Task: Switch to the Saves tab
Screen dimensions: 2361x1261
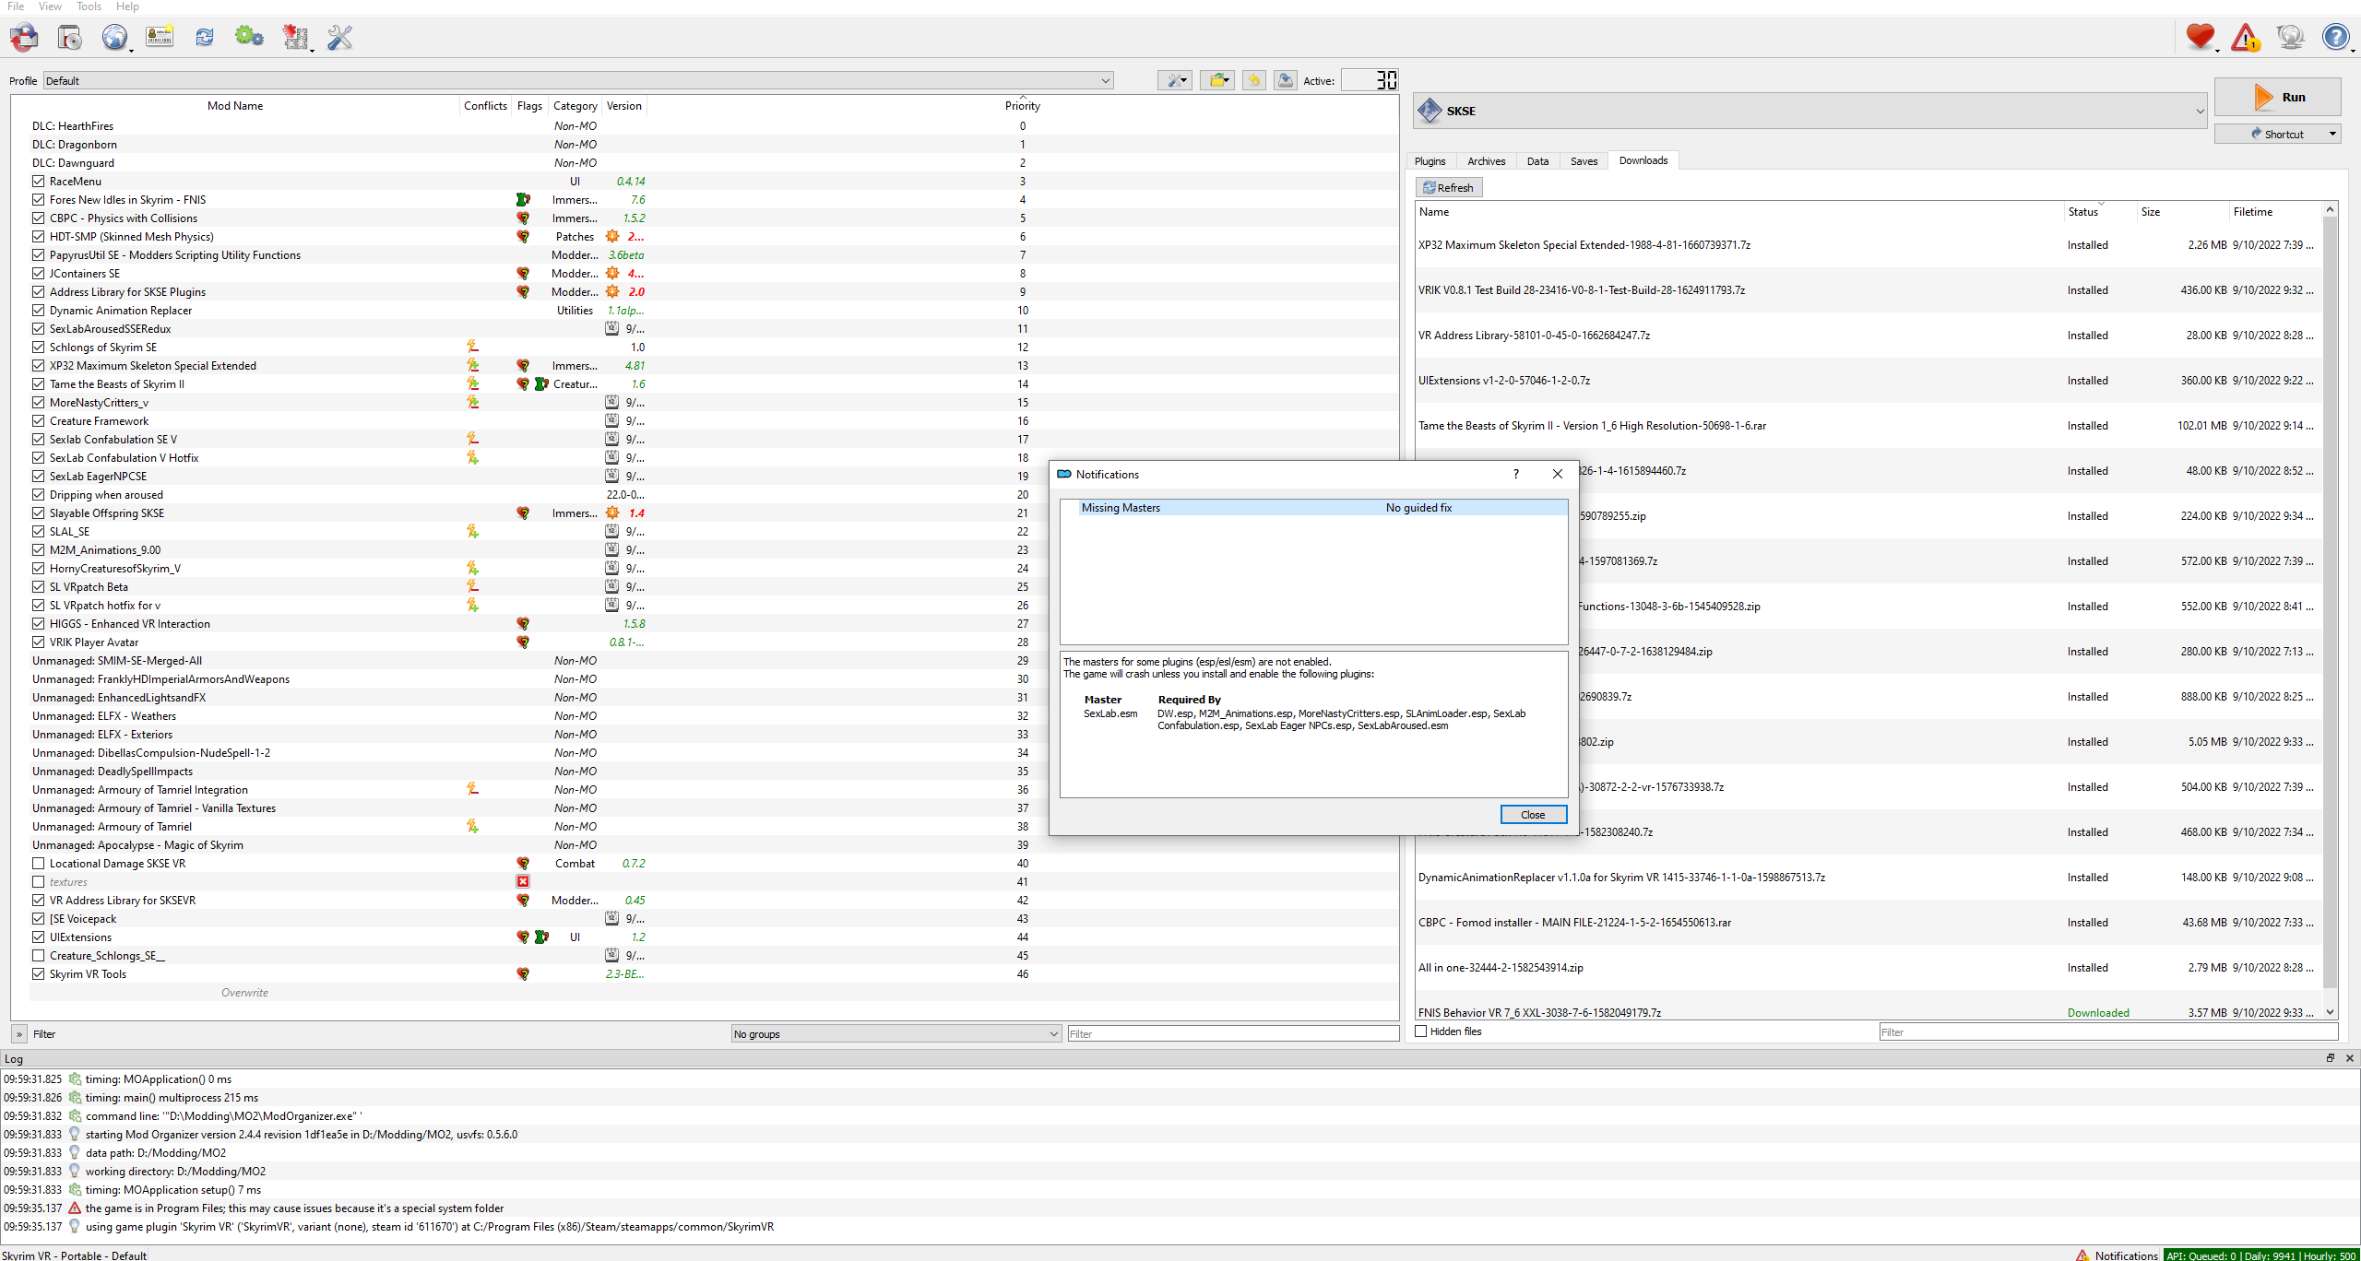Action: point(1584,161)
